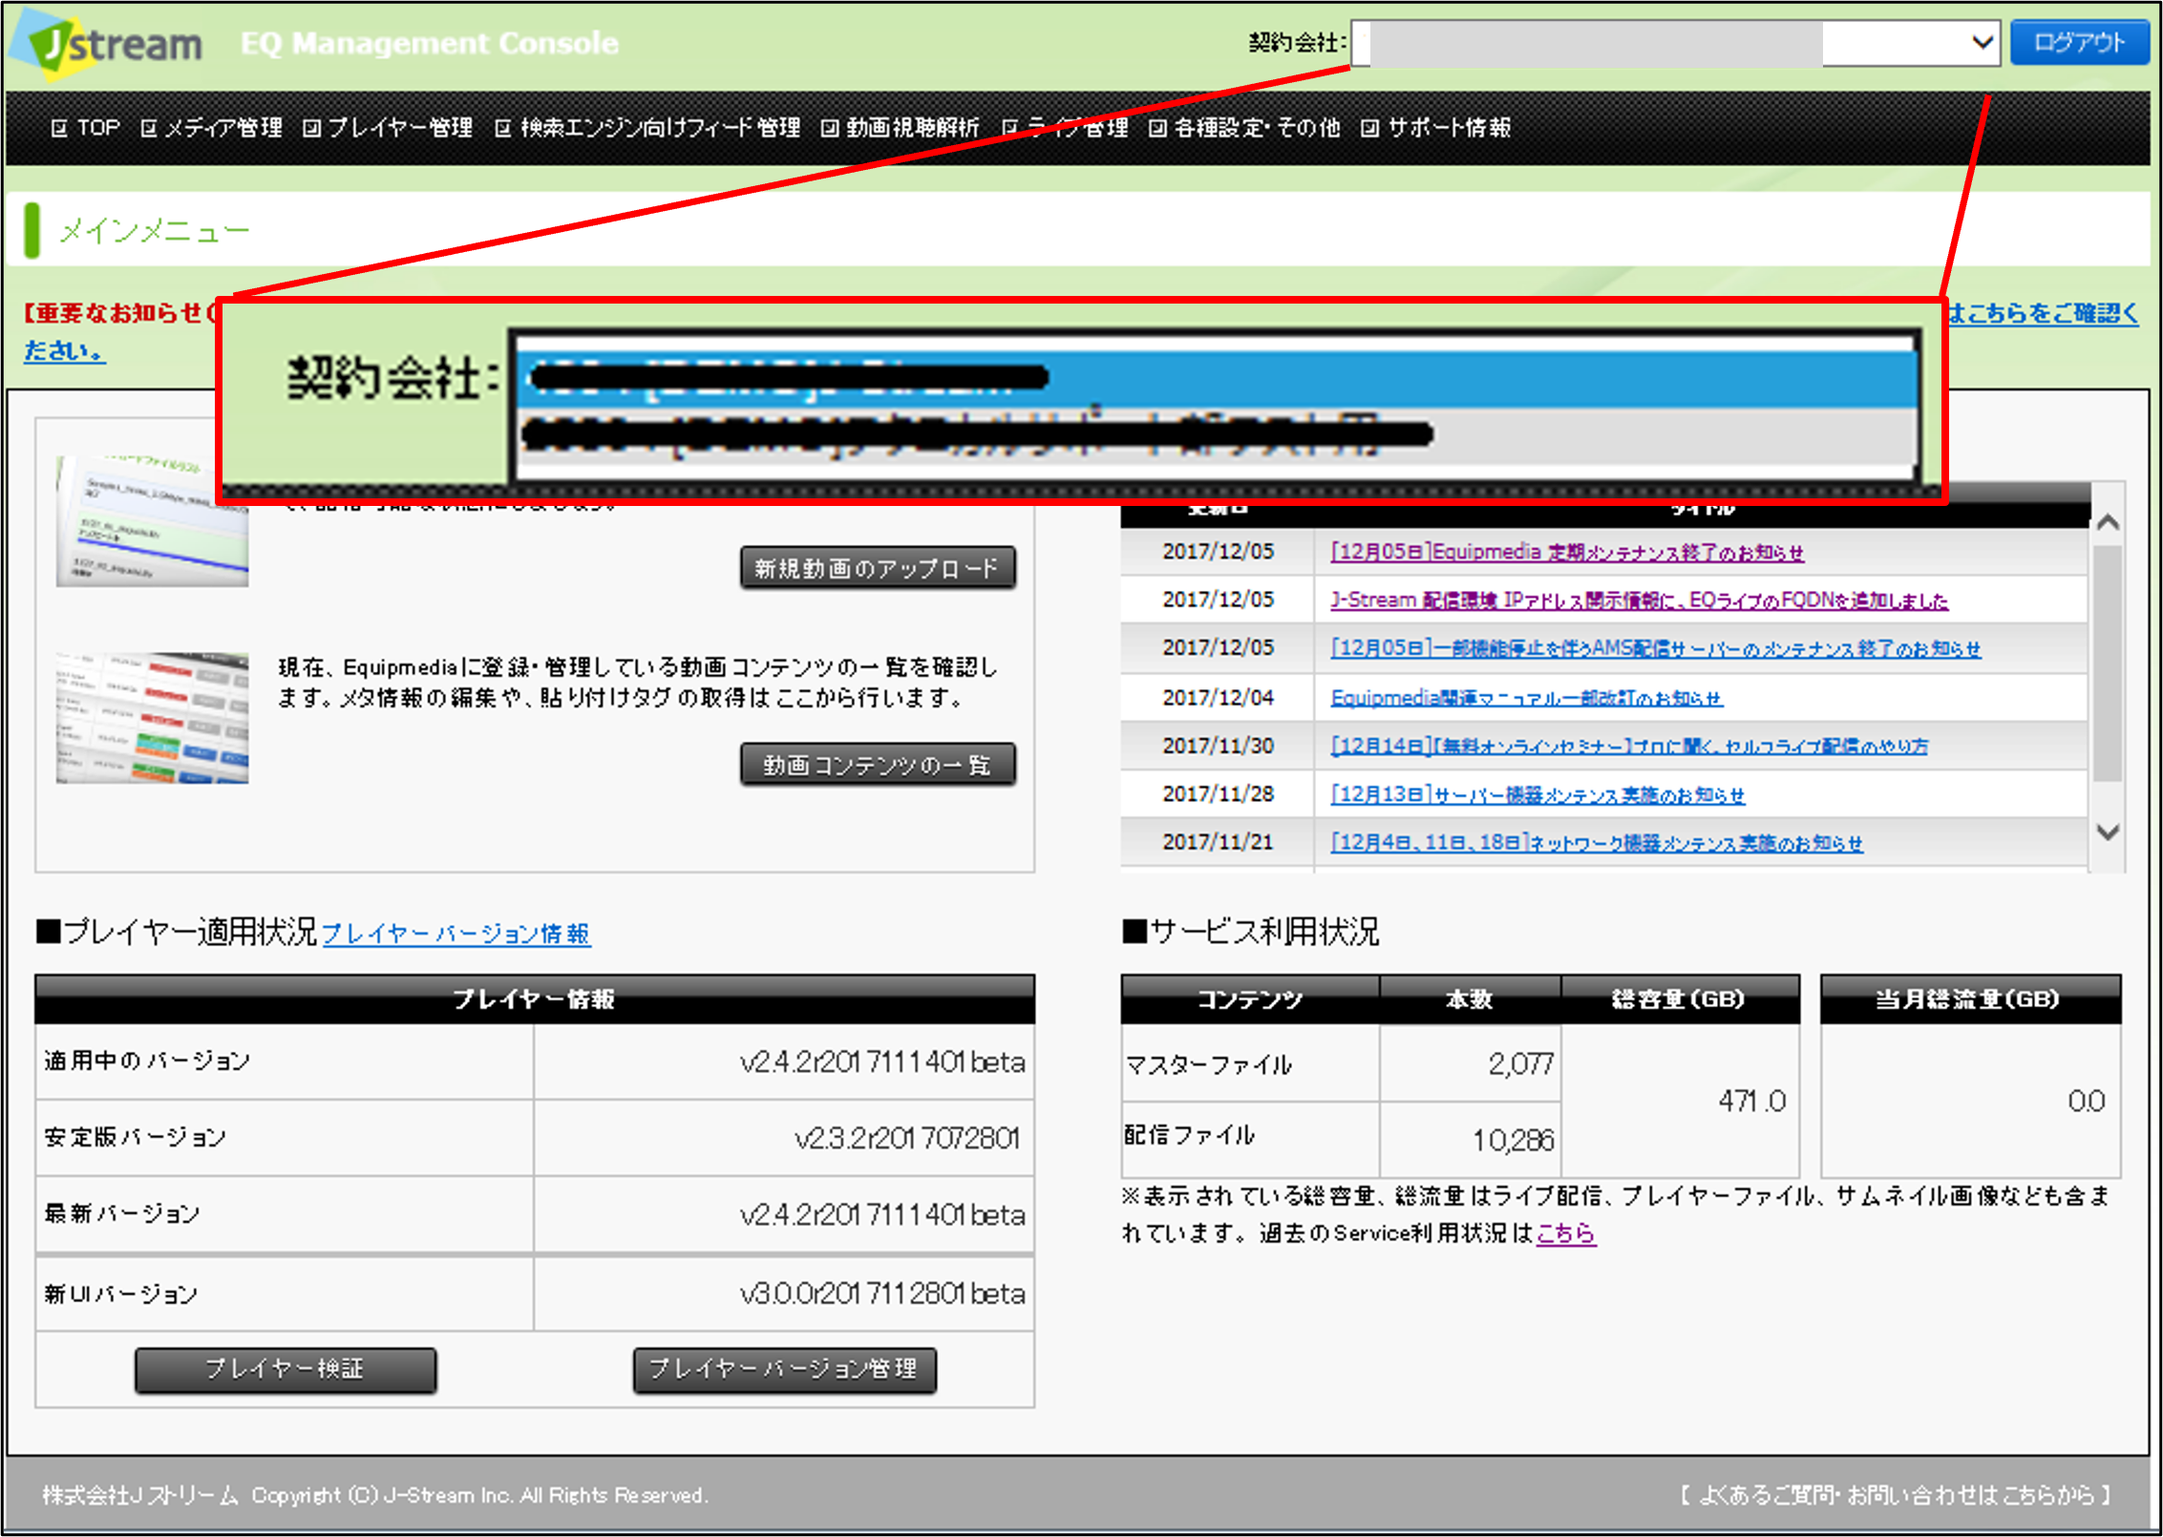Click the 適用中のバージョン row label
Image resolution: width=2163 pixels, height=1537 pixels.
[147, 1062]
